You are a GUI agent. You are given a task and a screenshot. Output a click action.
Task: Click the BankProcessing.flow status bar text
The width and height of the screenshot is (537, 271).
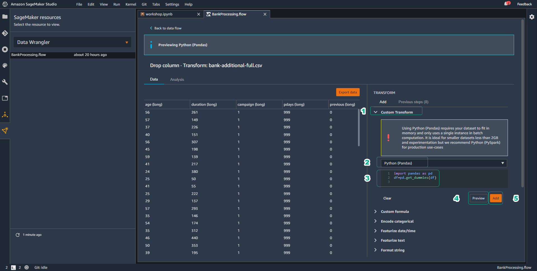tap(514, 268)
